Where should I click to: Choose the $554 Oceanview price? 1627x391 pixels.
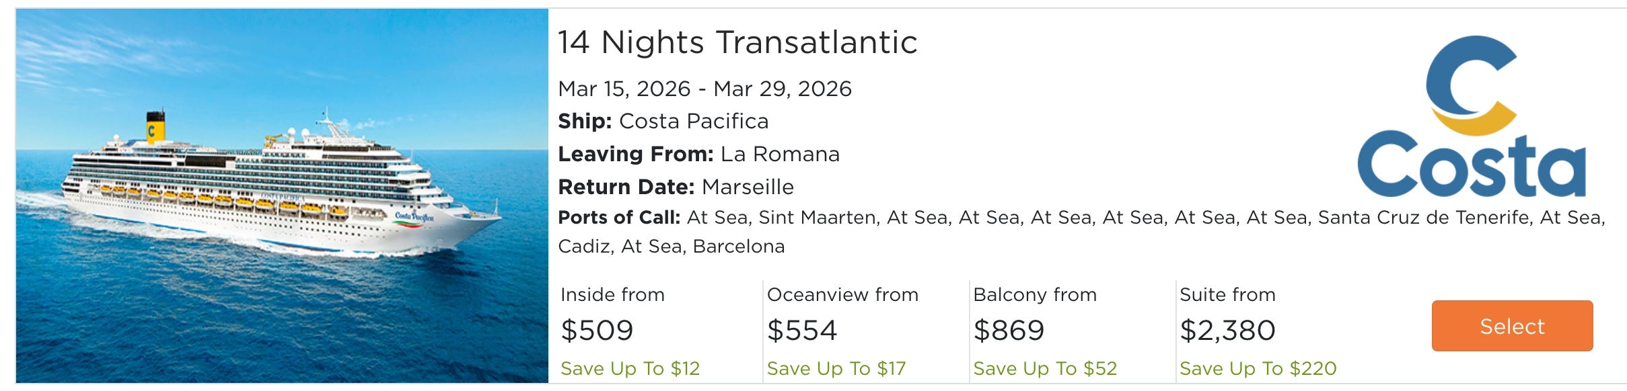click(x=802, y=331)
